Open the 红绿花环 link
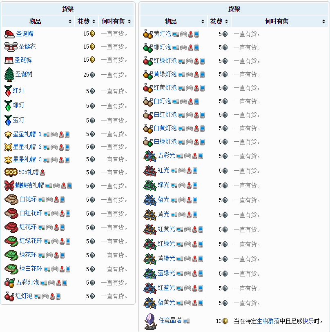The width and height of the screenshot is (330, 332). (31, 241)
